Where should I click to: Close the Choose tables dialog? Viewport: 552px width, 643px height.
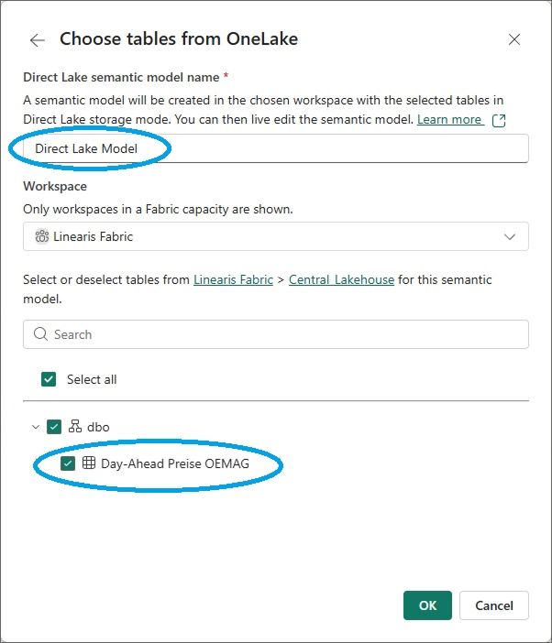514,39
